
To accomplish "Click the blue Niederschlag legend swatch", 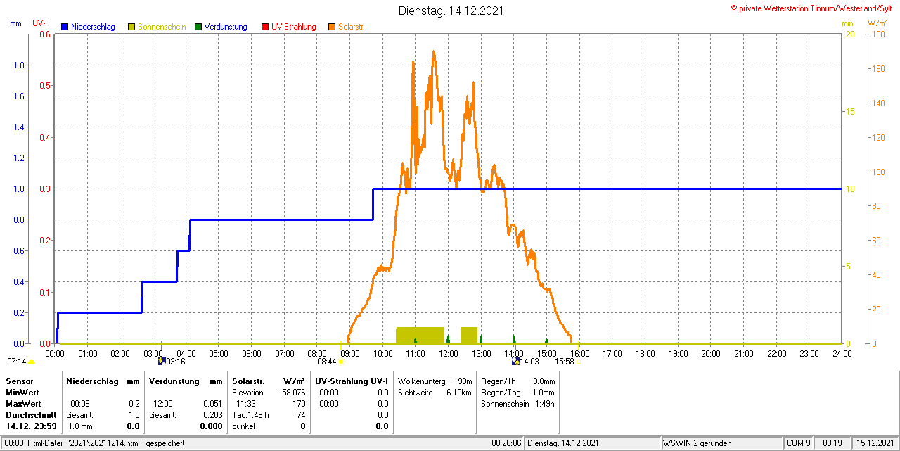I will [65, 27].
